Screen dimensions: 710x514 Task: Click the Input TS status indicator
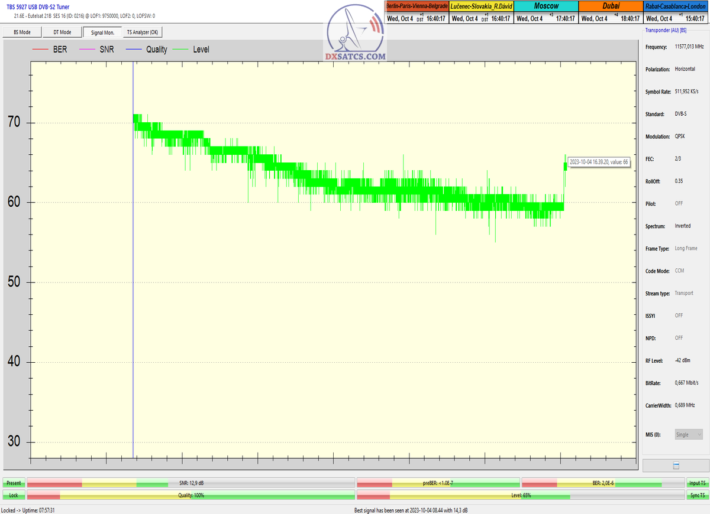[697, 483]
